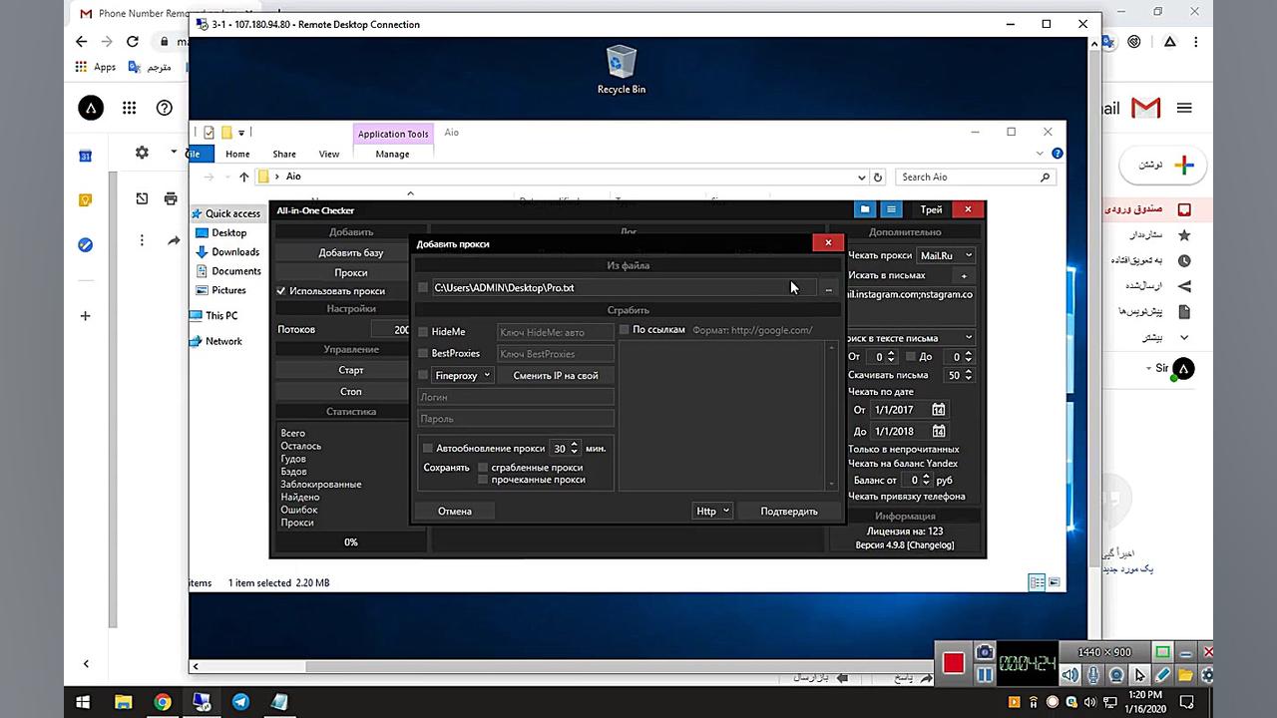The image size is (1277, 718).
Task: Open the Home tab in File Explorer
Action: pos(237,154)
